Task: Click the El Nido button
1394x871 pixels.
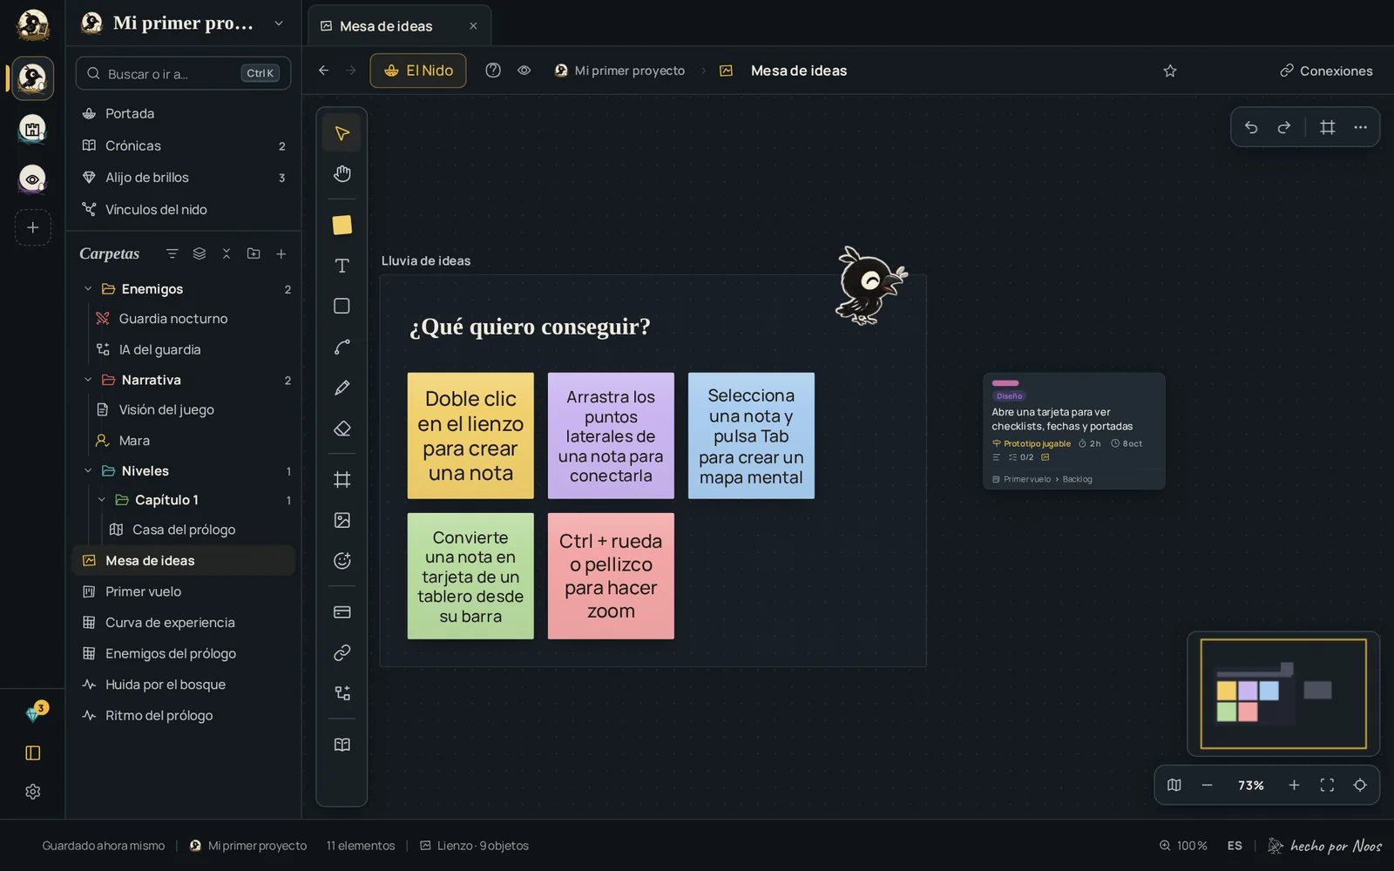Action: (x=418, y=71)
